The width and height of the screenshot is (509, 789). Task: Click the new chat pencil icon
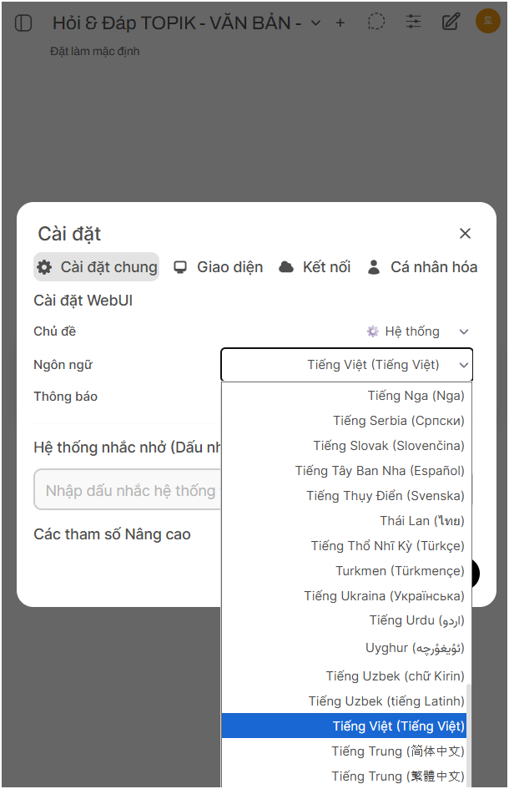tap(451, 22)
